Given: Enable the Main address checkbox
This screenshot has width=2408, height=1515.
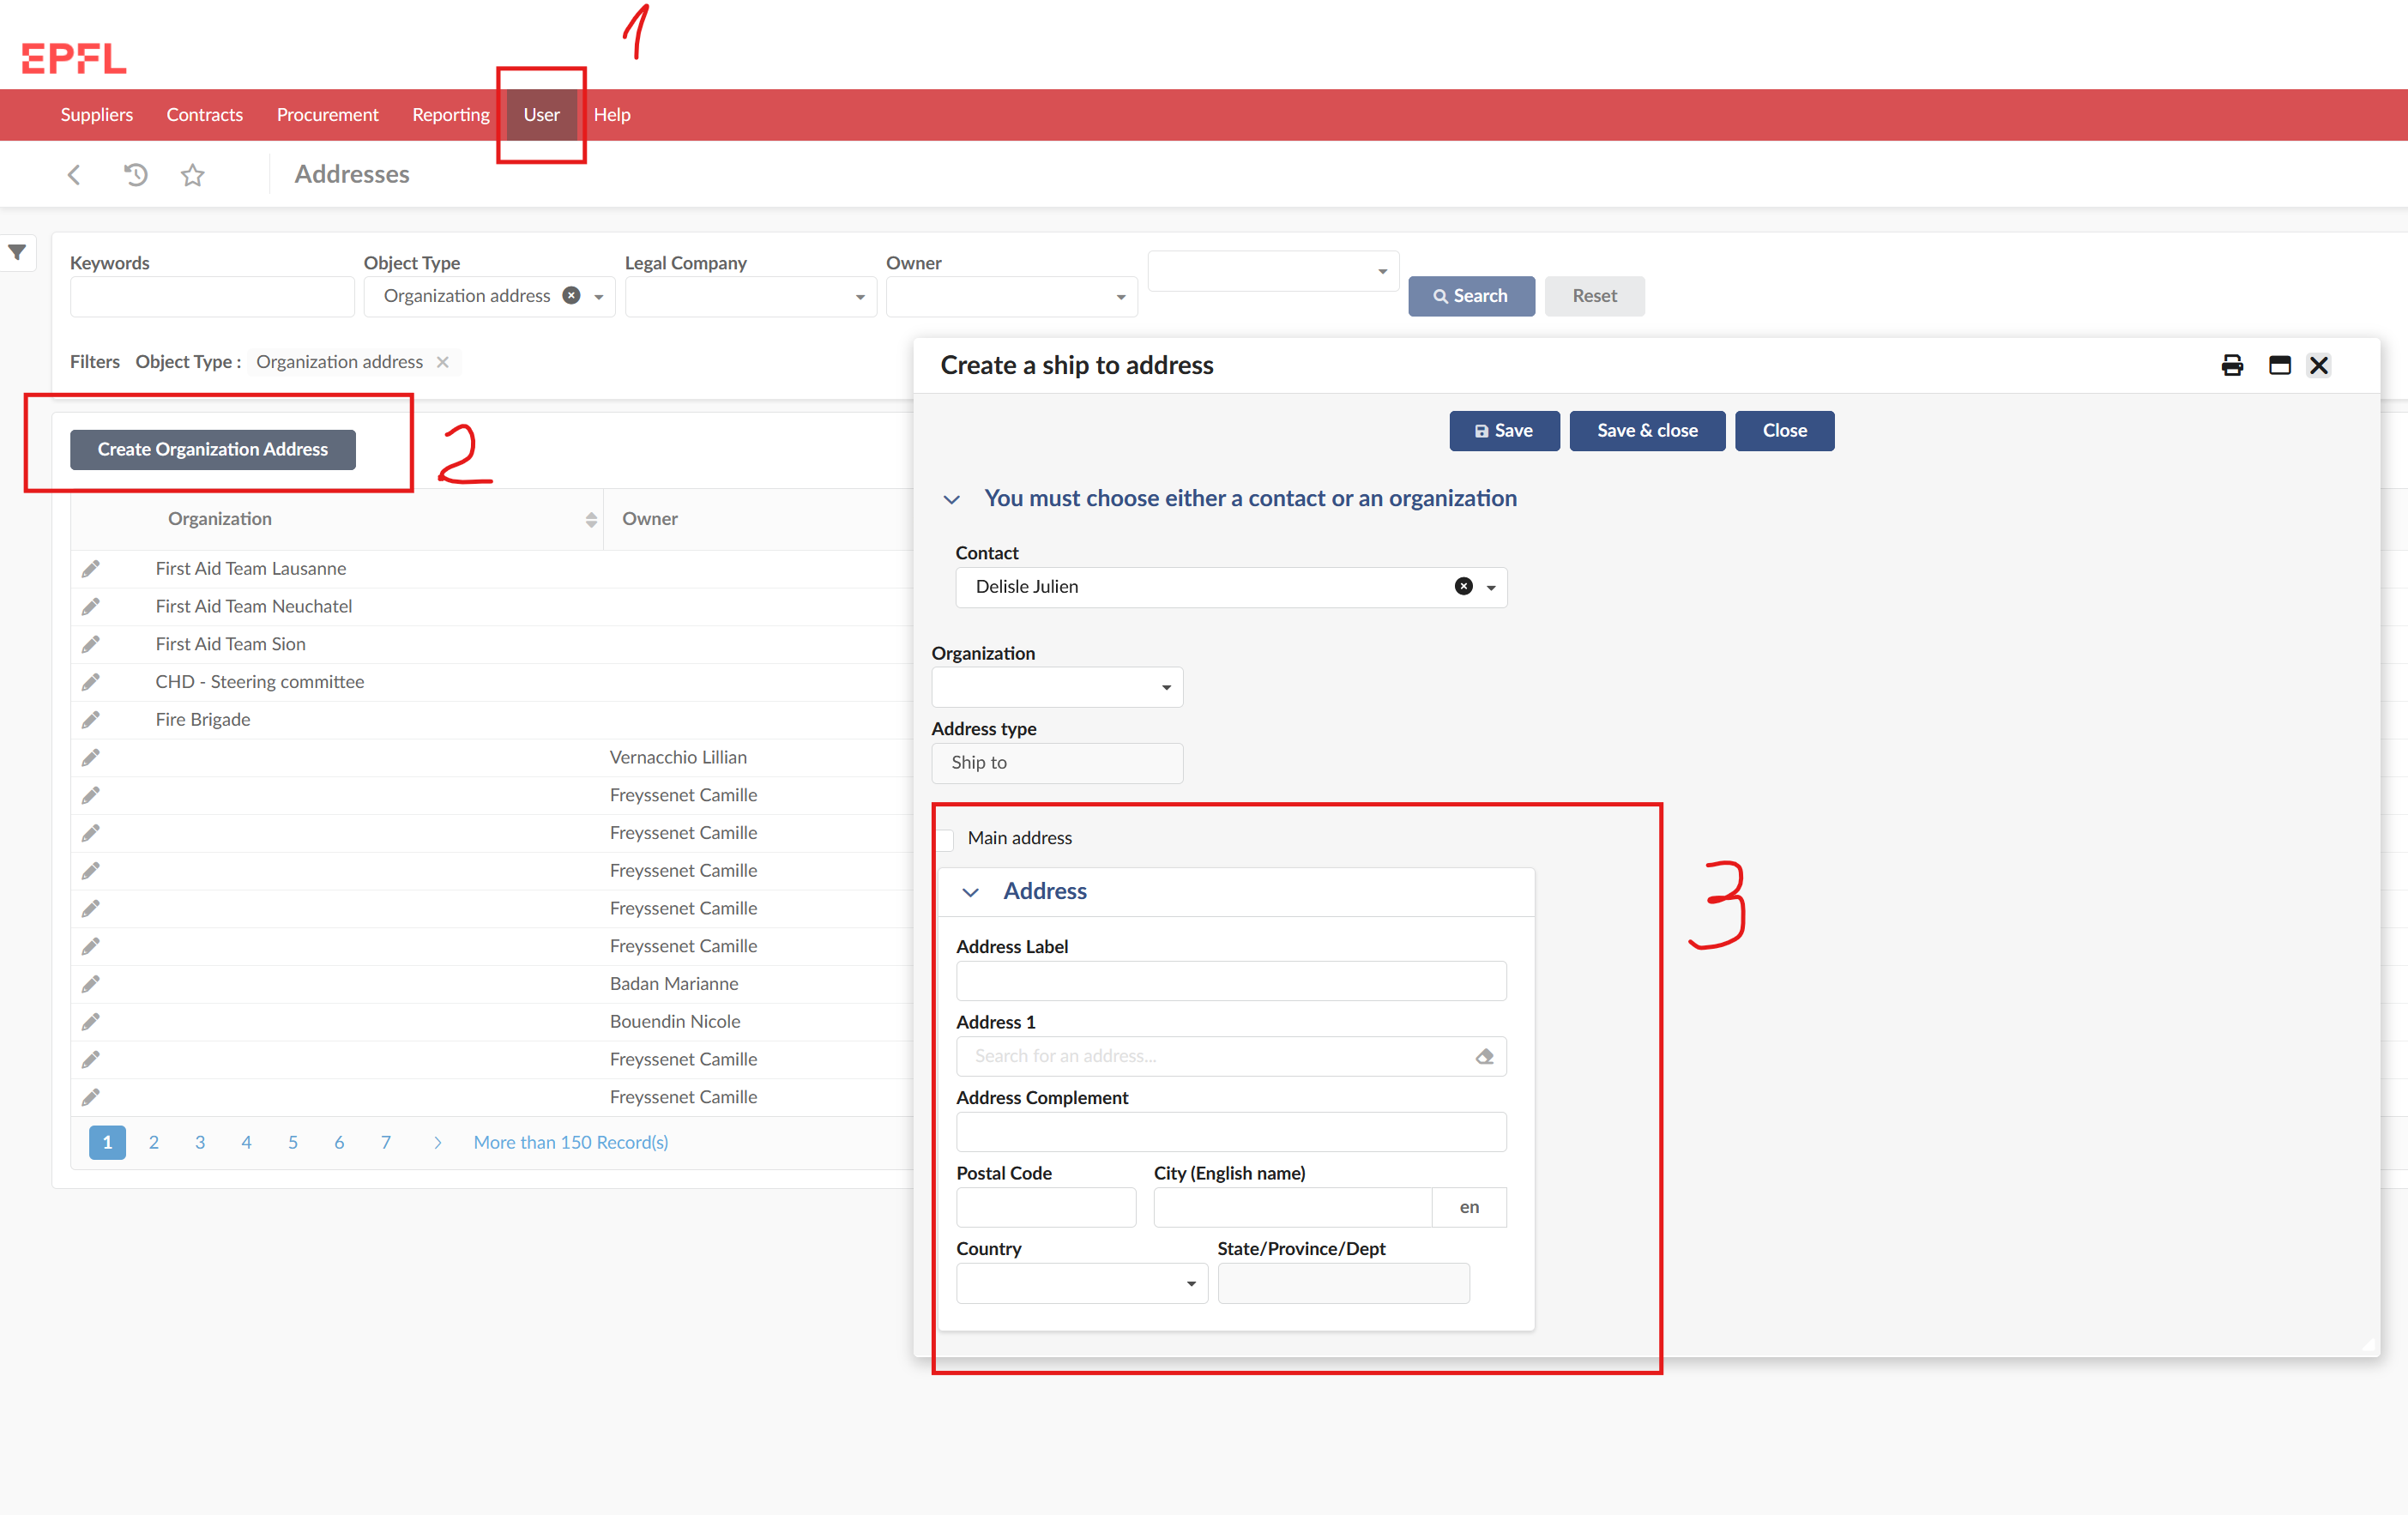Looking at the screenshot, I should (x=946, y=838).
